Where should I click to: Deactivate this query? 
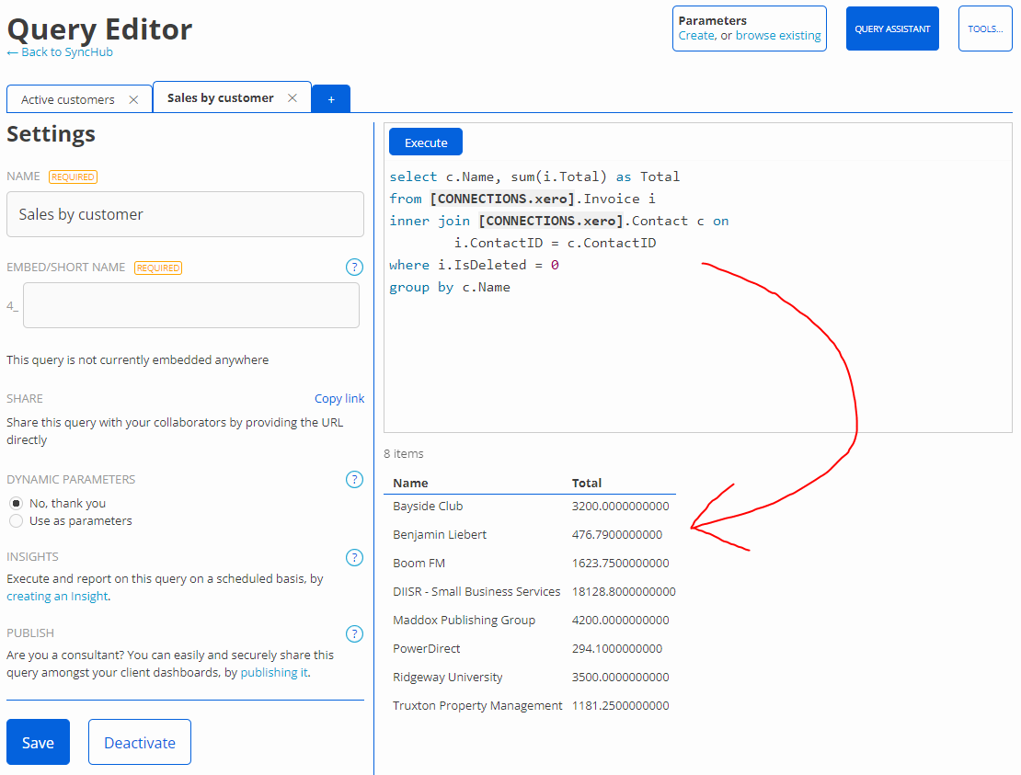(140, 742)
